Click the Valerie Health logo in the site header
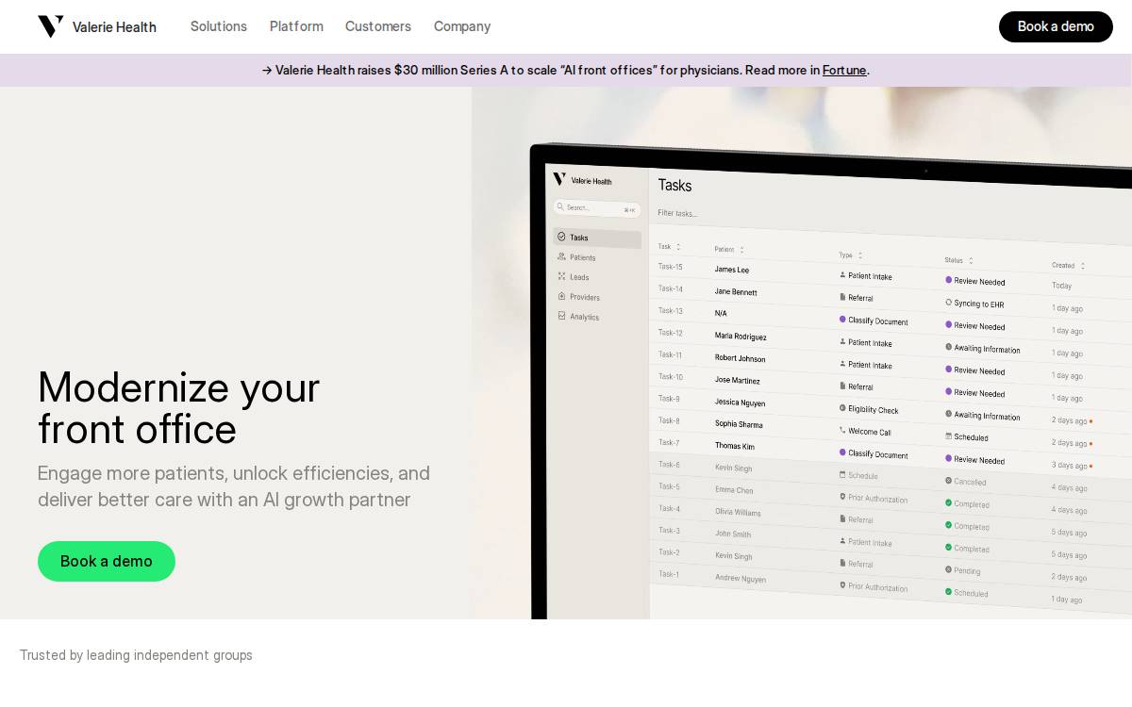1132x707 pixels. [x=96, y=26]
